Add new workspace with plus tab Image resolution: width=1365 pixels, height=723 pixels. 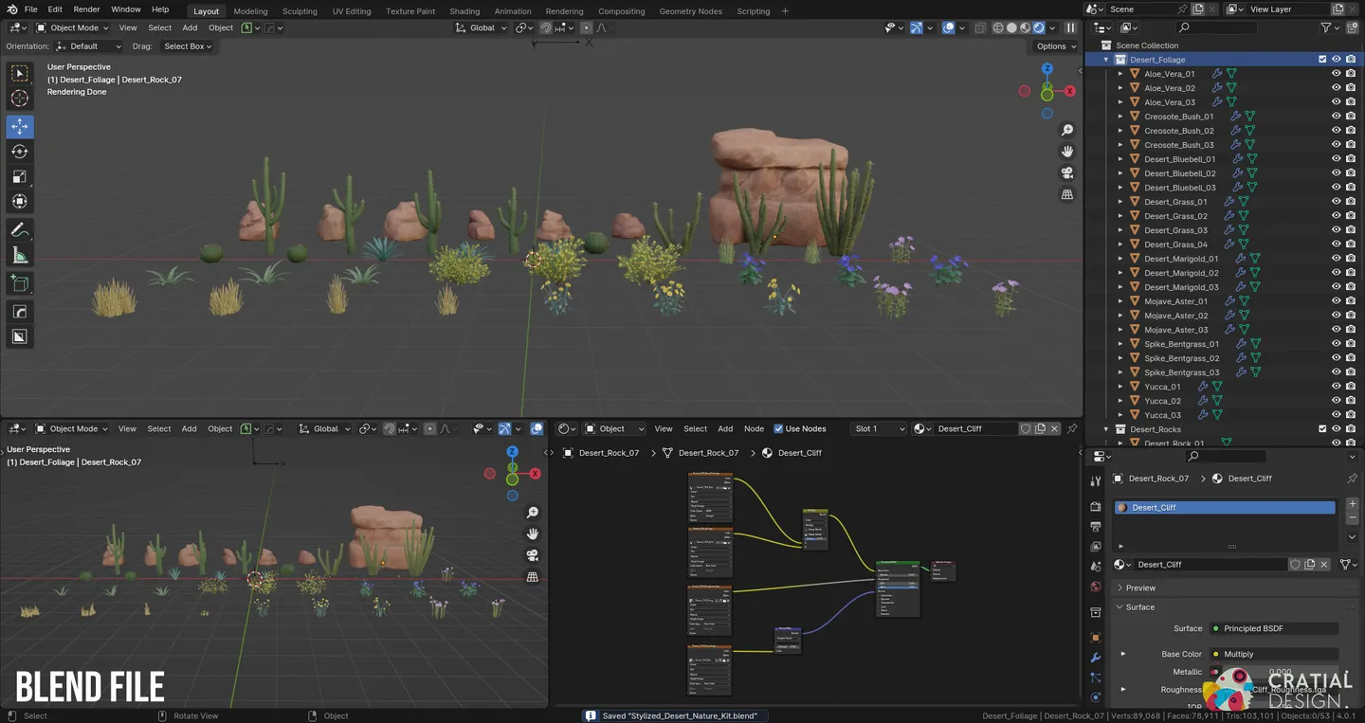coord(785,11)
